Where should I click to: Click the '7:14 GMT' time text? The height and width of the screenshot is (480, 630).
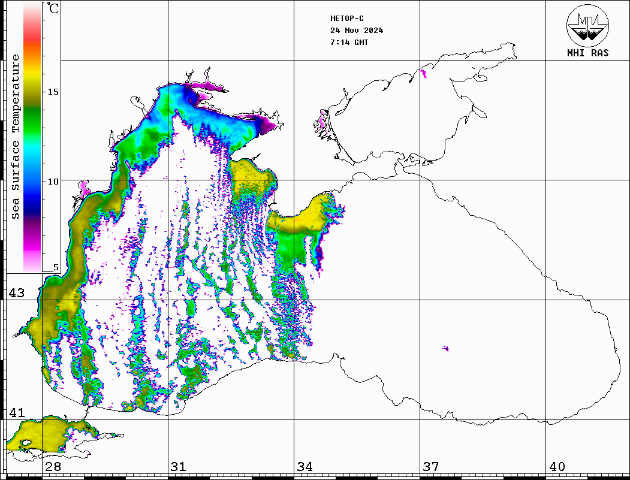point(349,43)
